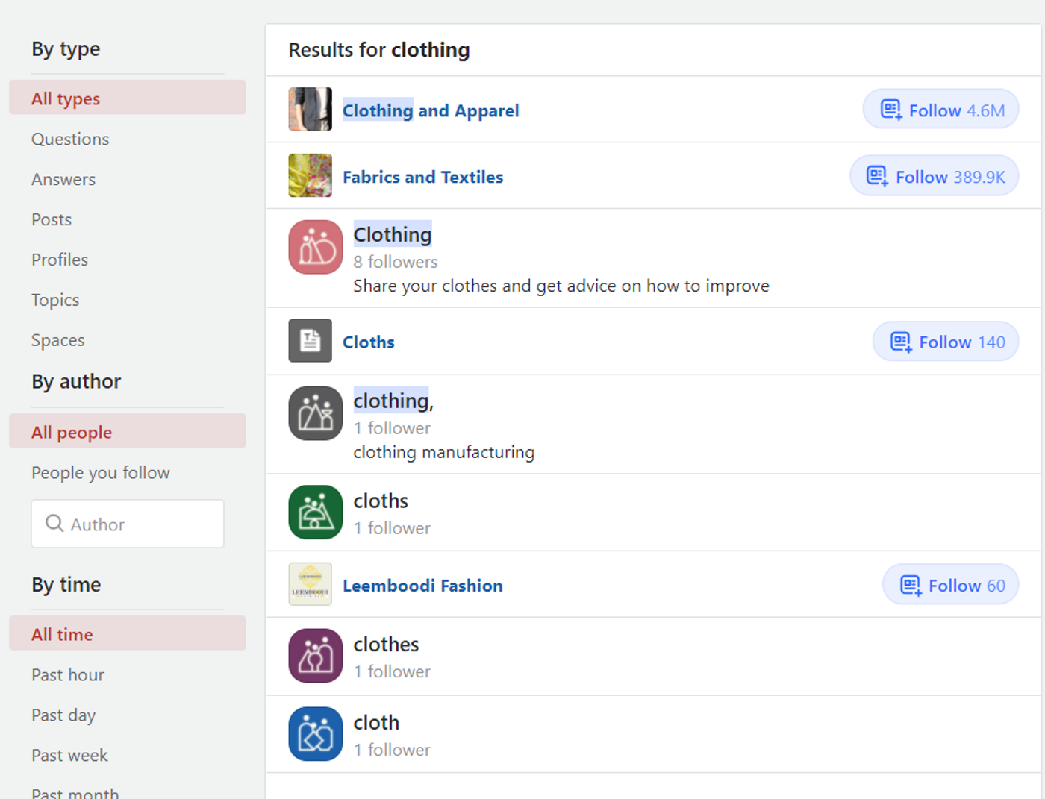Filter results by Questions type
This screenshot has width=1045, height=799.
pyautogui.click(x=70, y=139)
